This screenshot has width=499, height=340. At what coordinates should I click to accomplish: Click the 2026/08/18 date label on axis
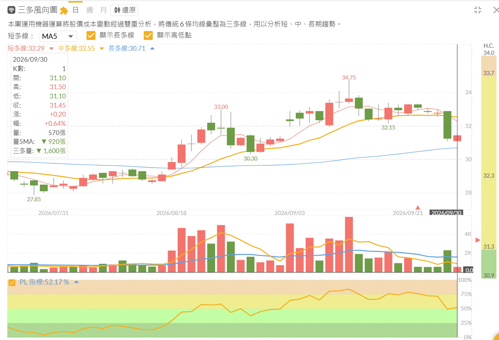pos(171,213)
